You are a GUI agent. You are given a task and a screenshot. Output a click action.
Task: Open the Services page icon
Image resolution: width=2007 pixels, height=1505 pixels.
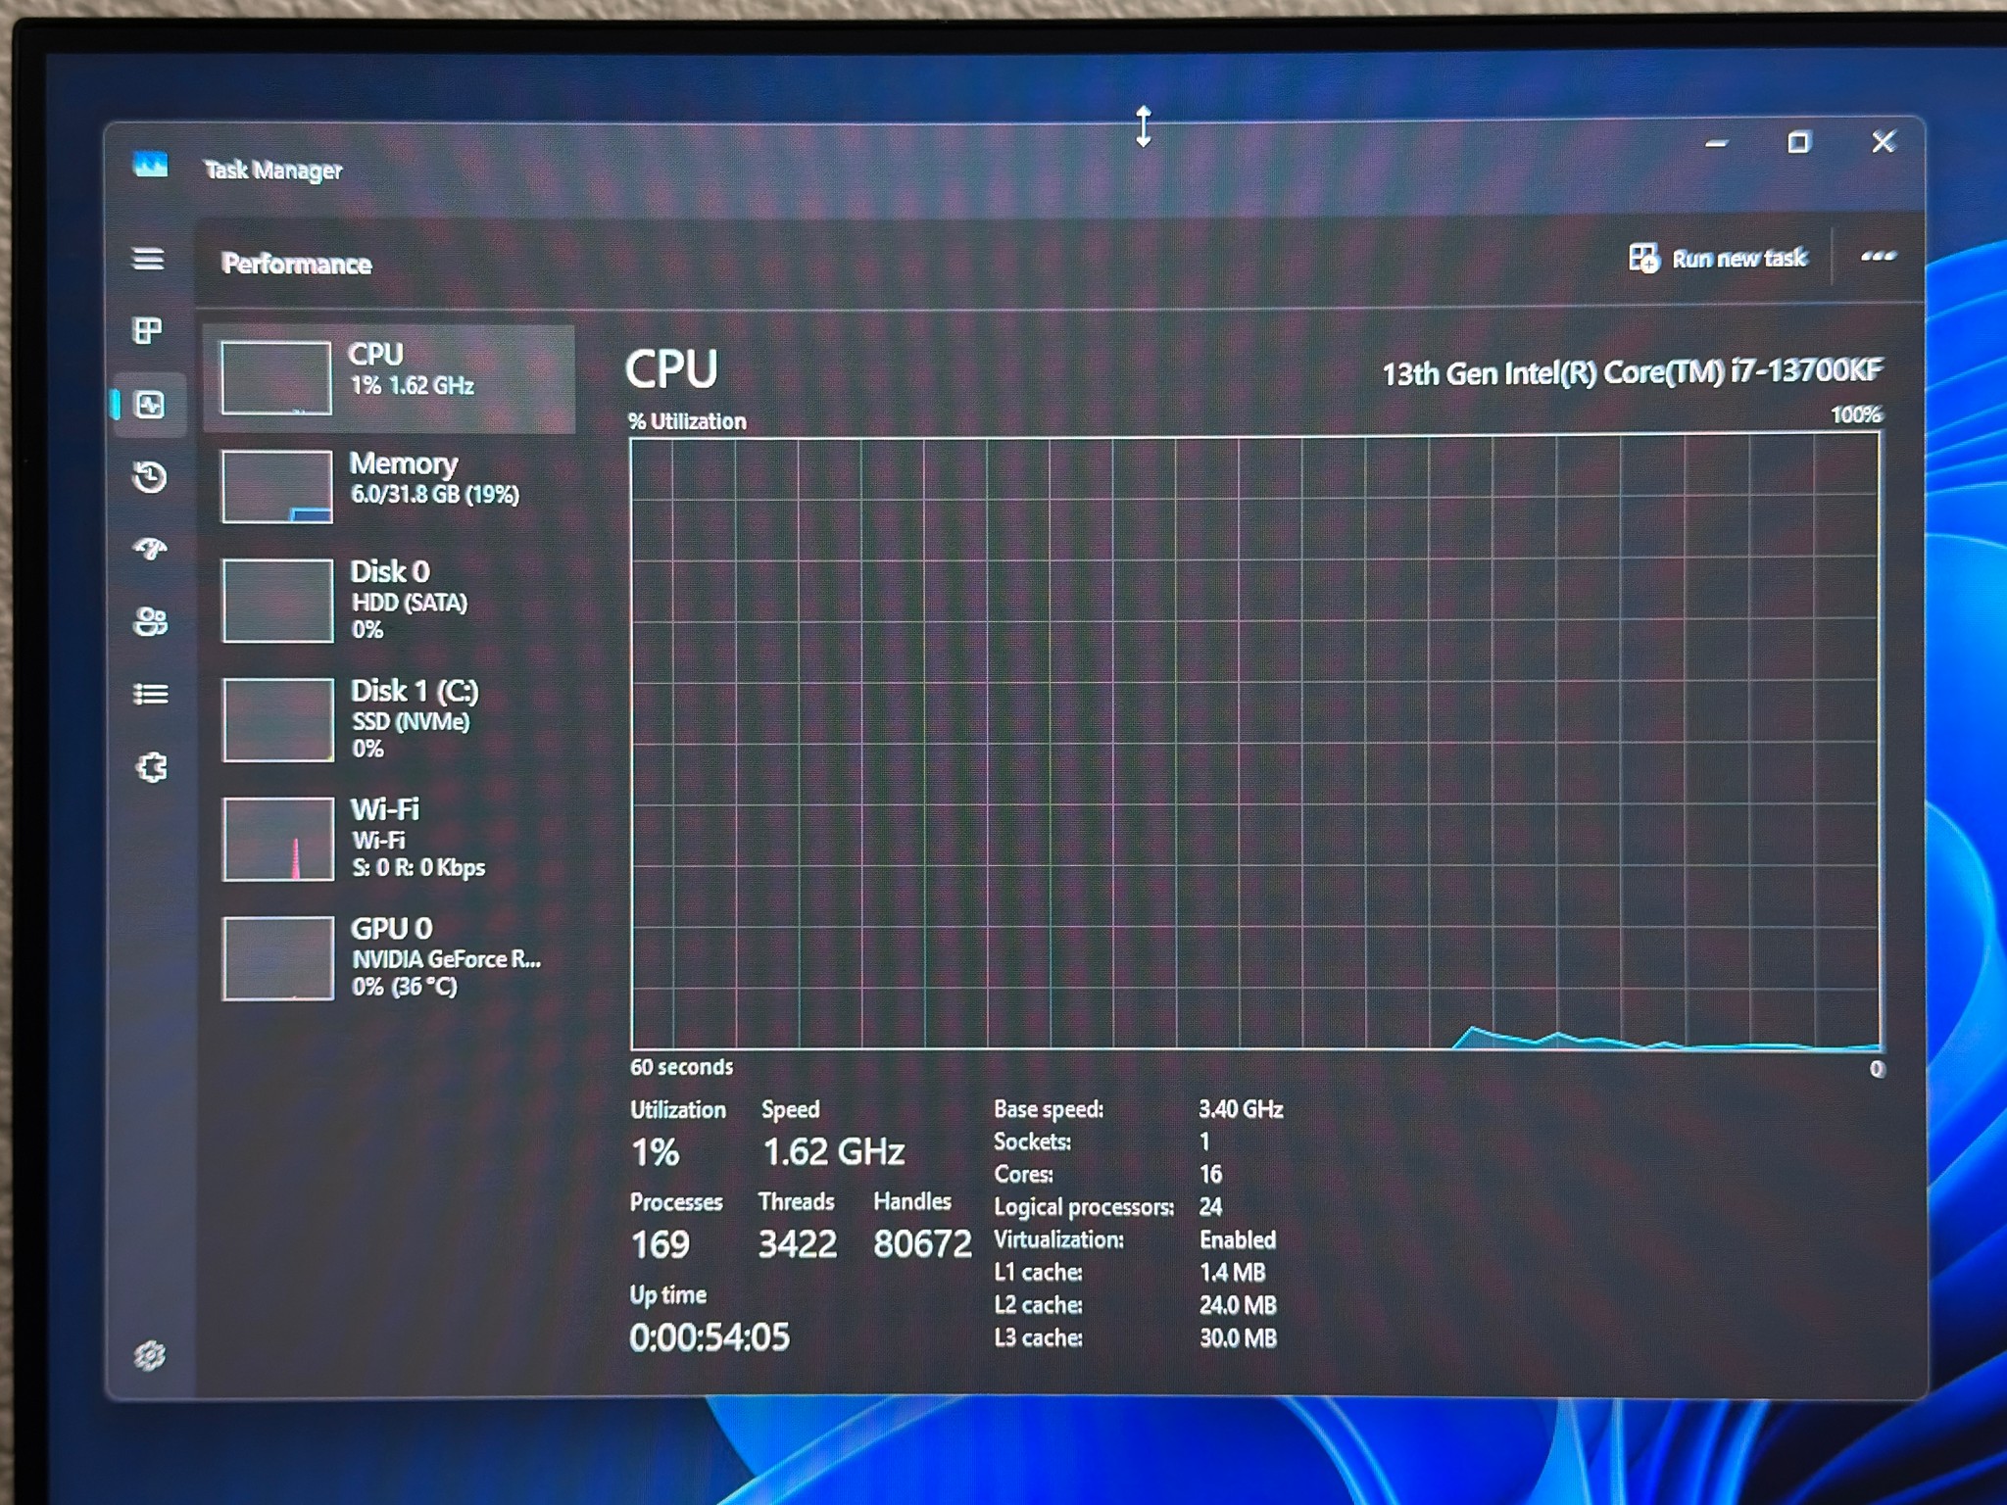tap(151, 767)
